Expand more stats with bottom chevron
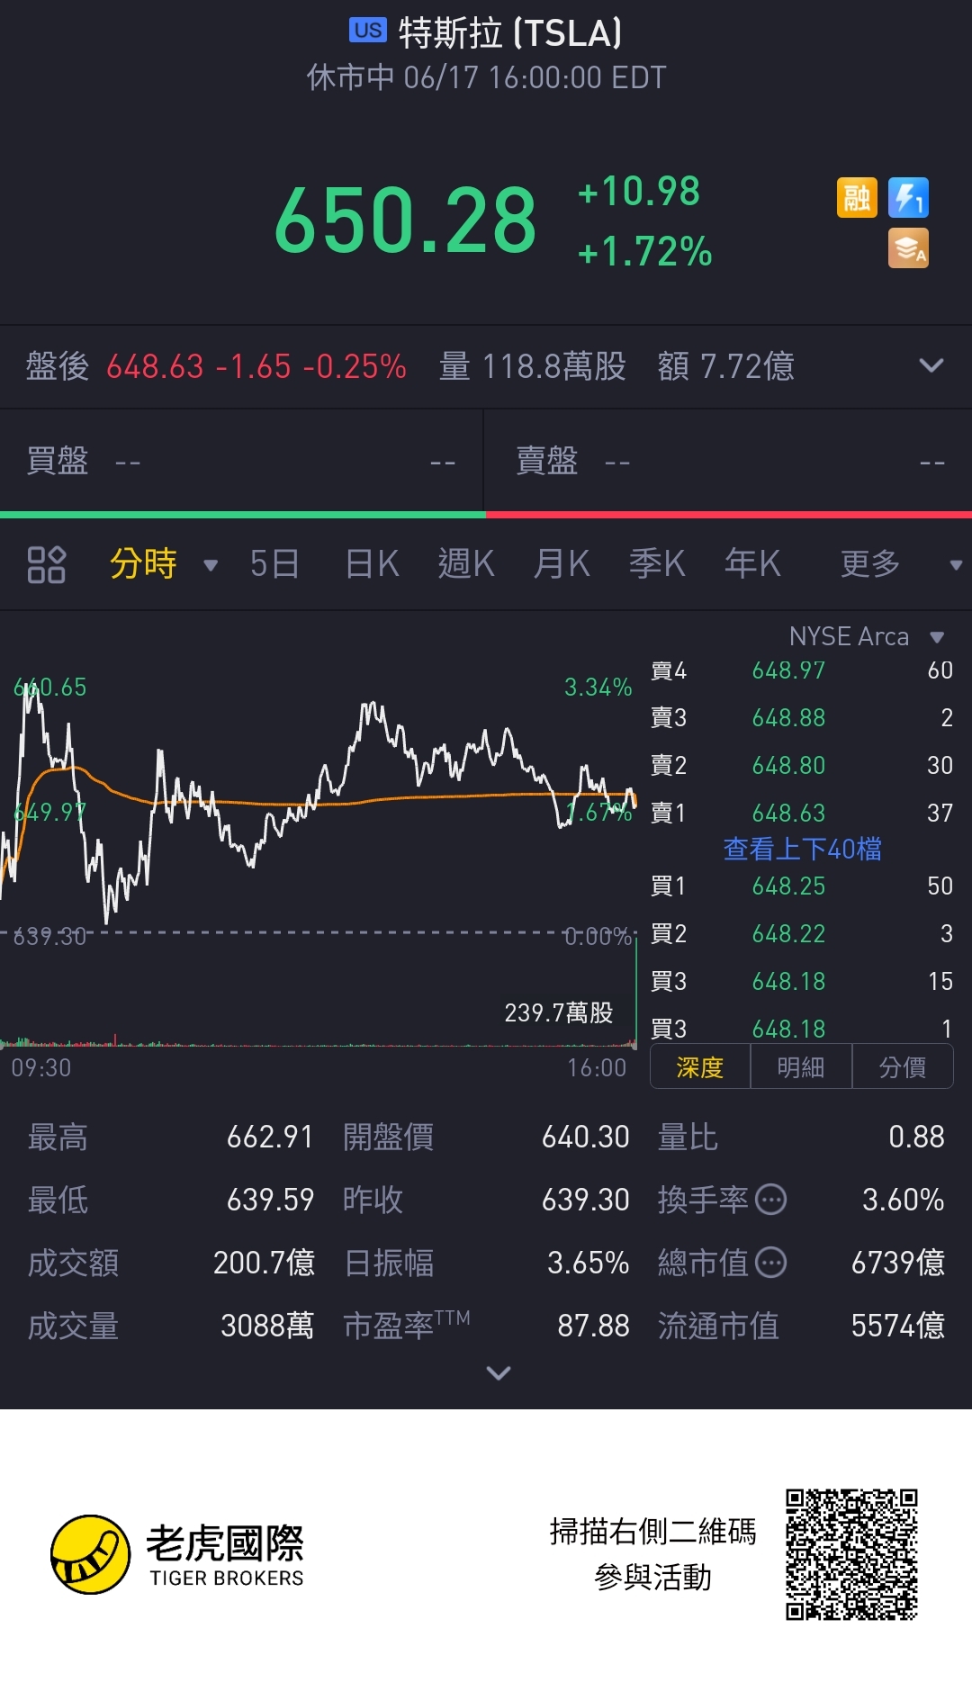This screenshot has height=1700, width=972. [499, 1372]
